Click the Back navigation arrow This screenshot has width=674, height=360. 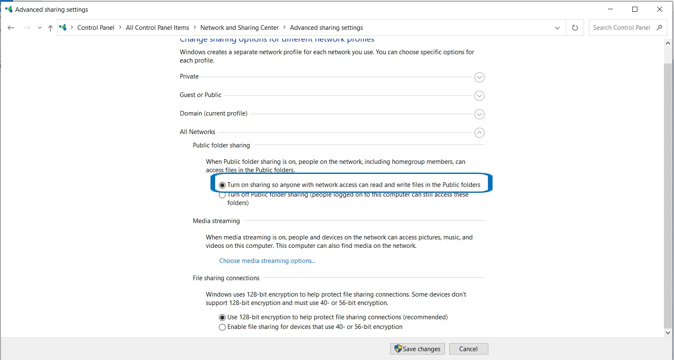[x=11, y=28]
